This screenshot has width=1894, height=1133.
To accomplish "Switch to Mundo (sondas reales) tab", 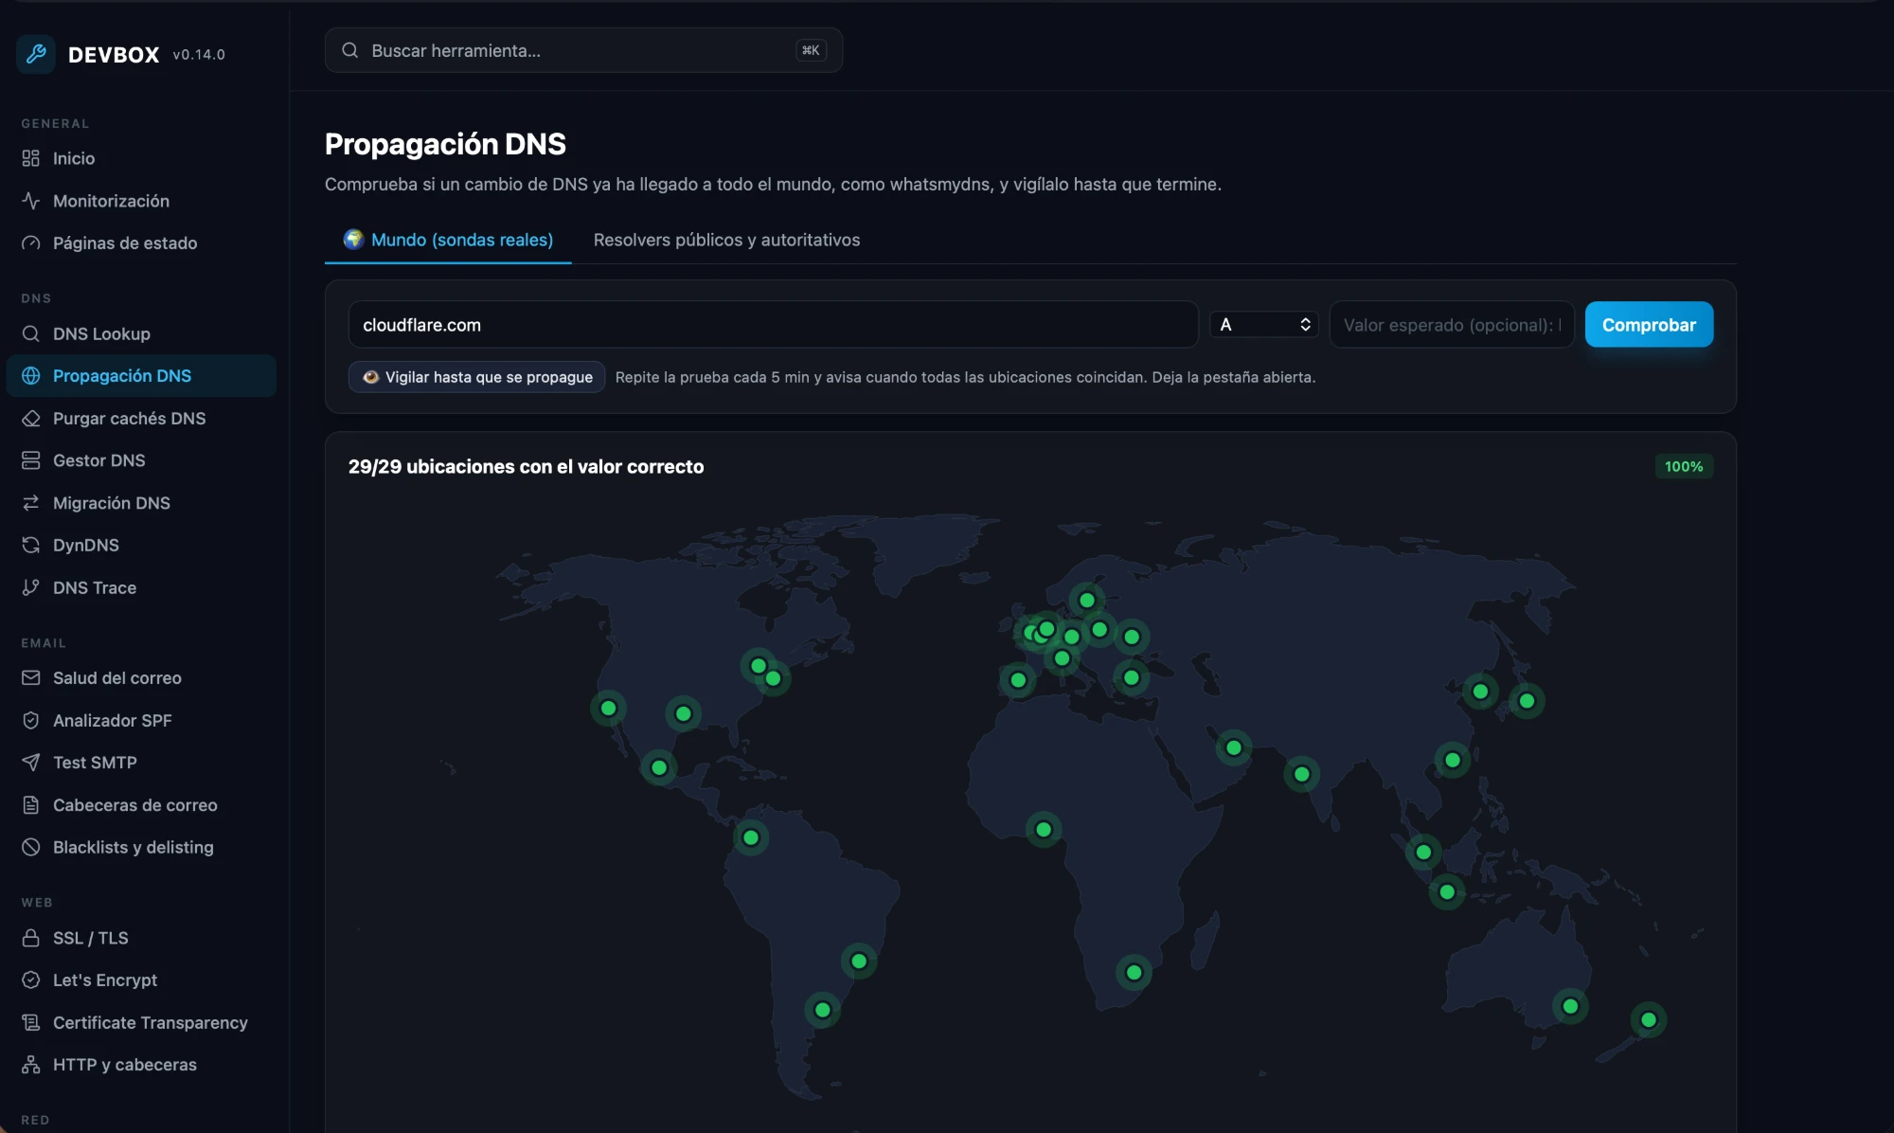I will (448, 240).
